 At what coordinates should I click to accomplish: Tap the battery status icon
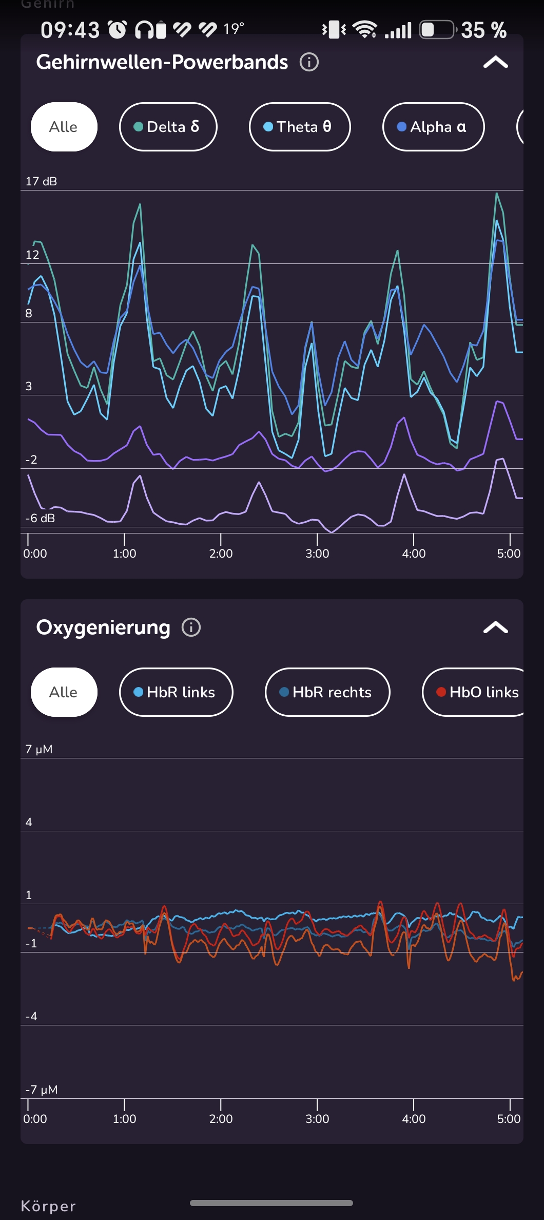pyautogui.click(x=438, y=30)
